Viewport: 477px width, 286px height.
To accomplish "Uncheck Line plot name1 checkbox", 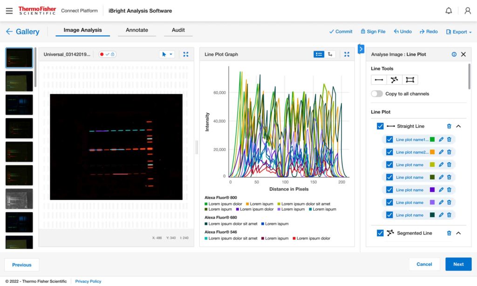I will pyautogui.click(x=389, y=139).
